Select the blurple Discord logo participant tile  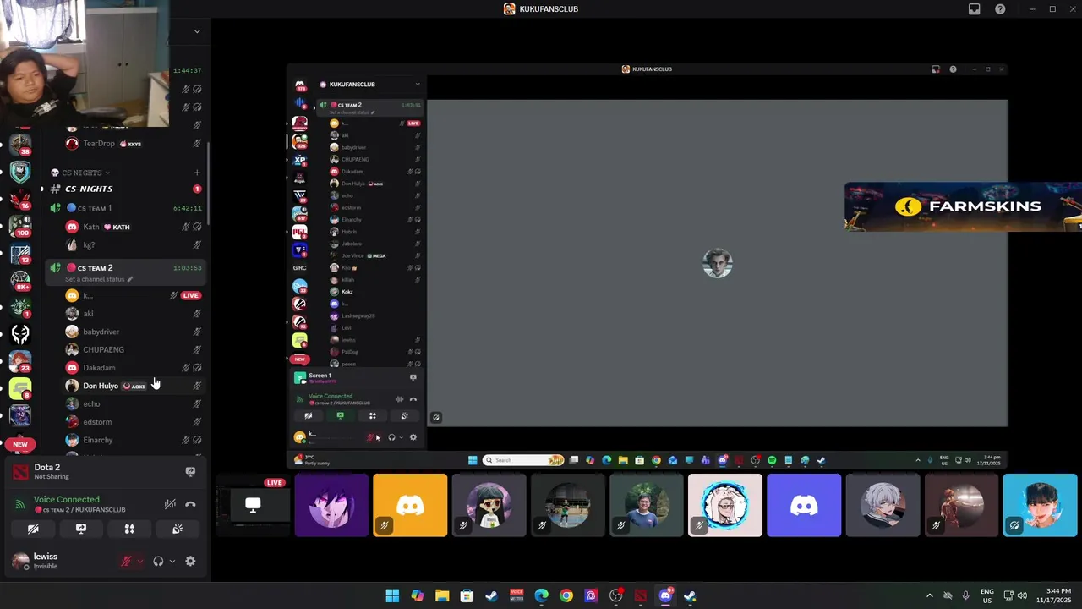pos(804,505)
